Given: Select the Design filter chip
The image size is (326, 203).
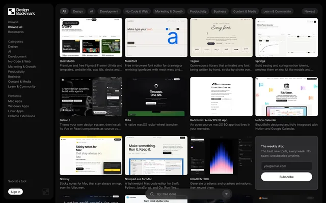Looking at the screenshot, I should point(78,11).
